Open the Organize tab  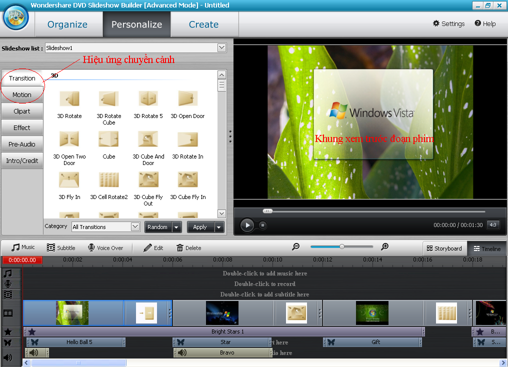67,24
